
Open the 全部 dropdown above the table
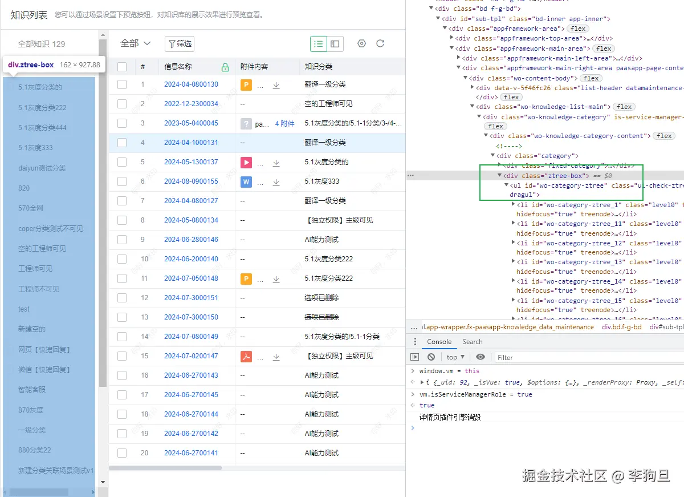click(x=136, y=43)
